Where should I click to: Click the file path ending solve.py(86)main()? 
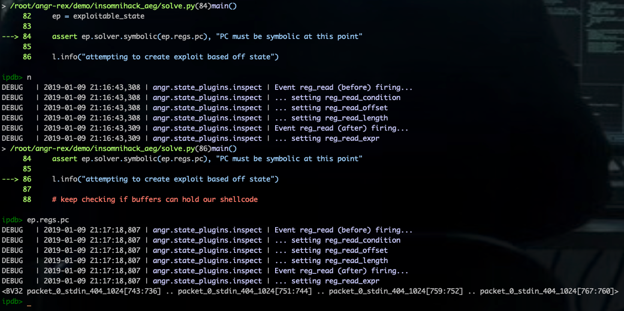pyautogui.click(x=123, y=149)
